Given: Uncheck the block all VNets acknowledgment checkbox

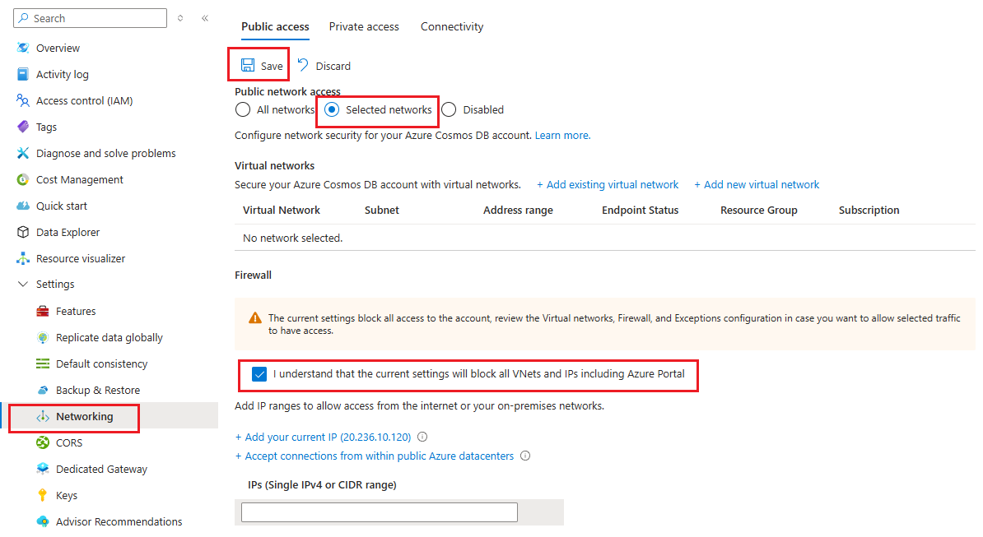Looking at the screenshot, I should (x=259, y=375).
